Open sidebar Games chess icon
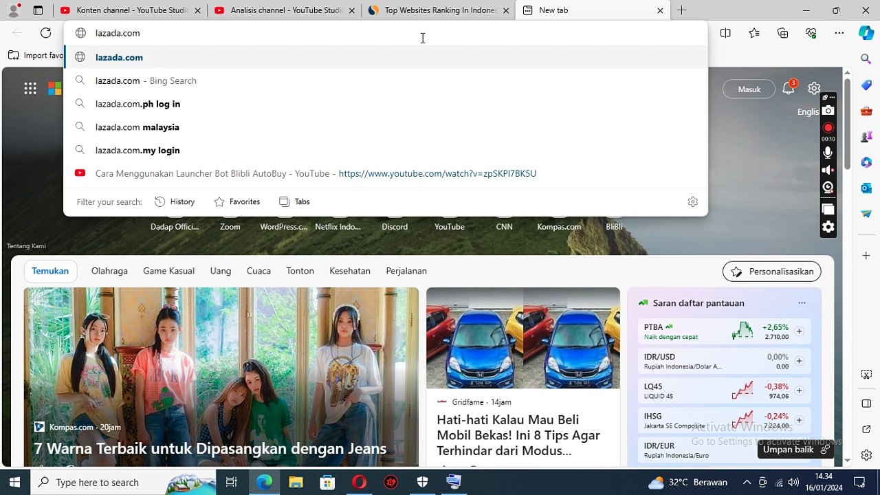The width and height of the screenshot is (880, 495). coord(866,137)
